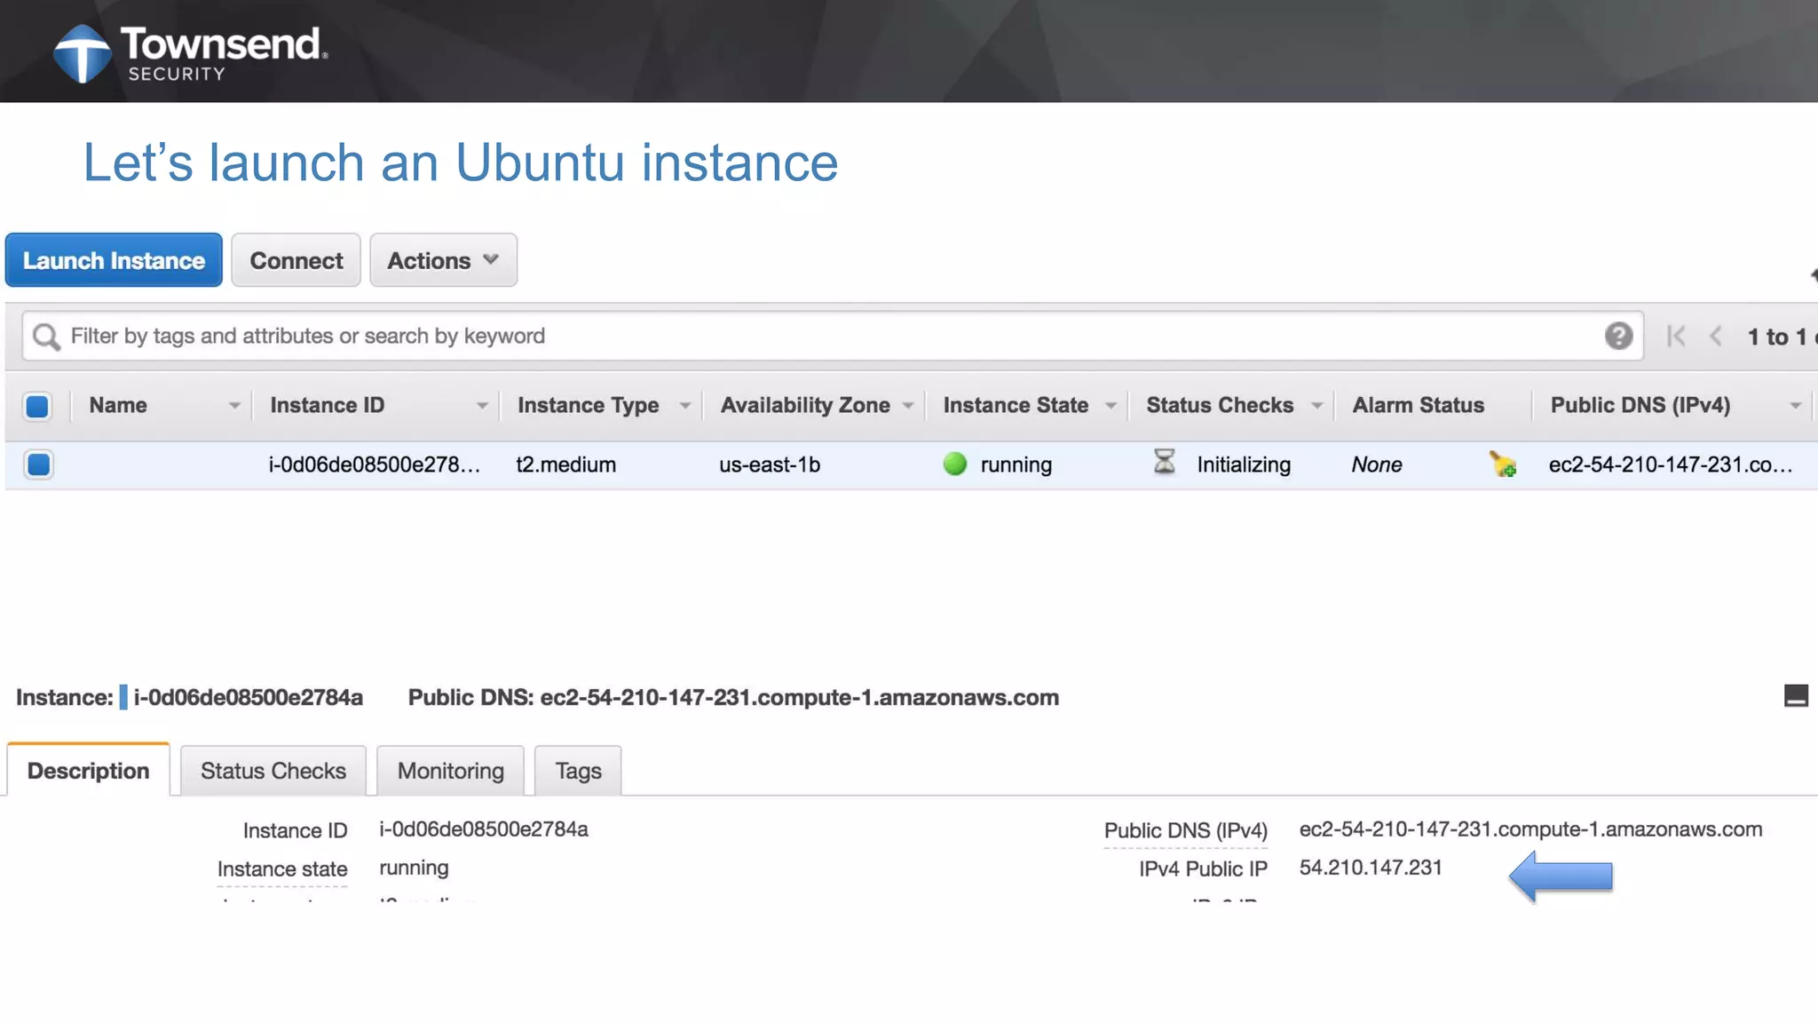Screen dimensions: 1818x1023
Task: Sort by Name column header
Action: (x=118, y=405)
